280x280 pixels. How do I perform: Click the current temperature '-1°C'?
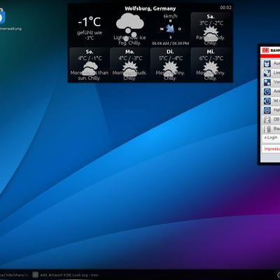pyautogui.click(x=90, y=22)
